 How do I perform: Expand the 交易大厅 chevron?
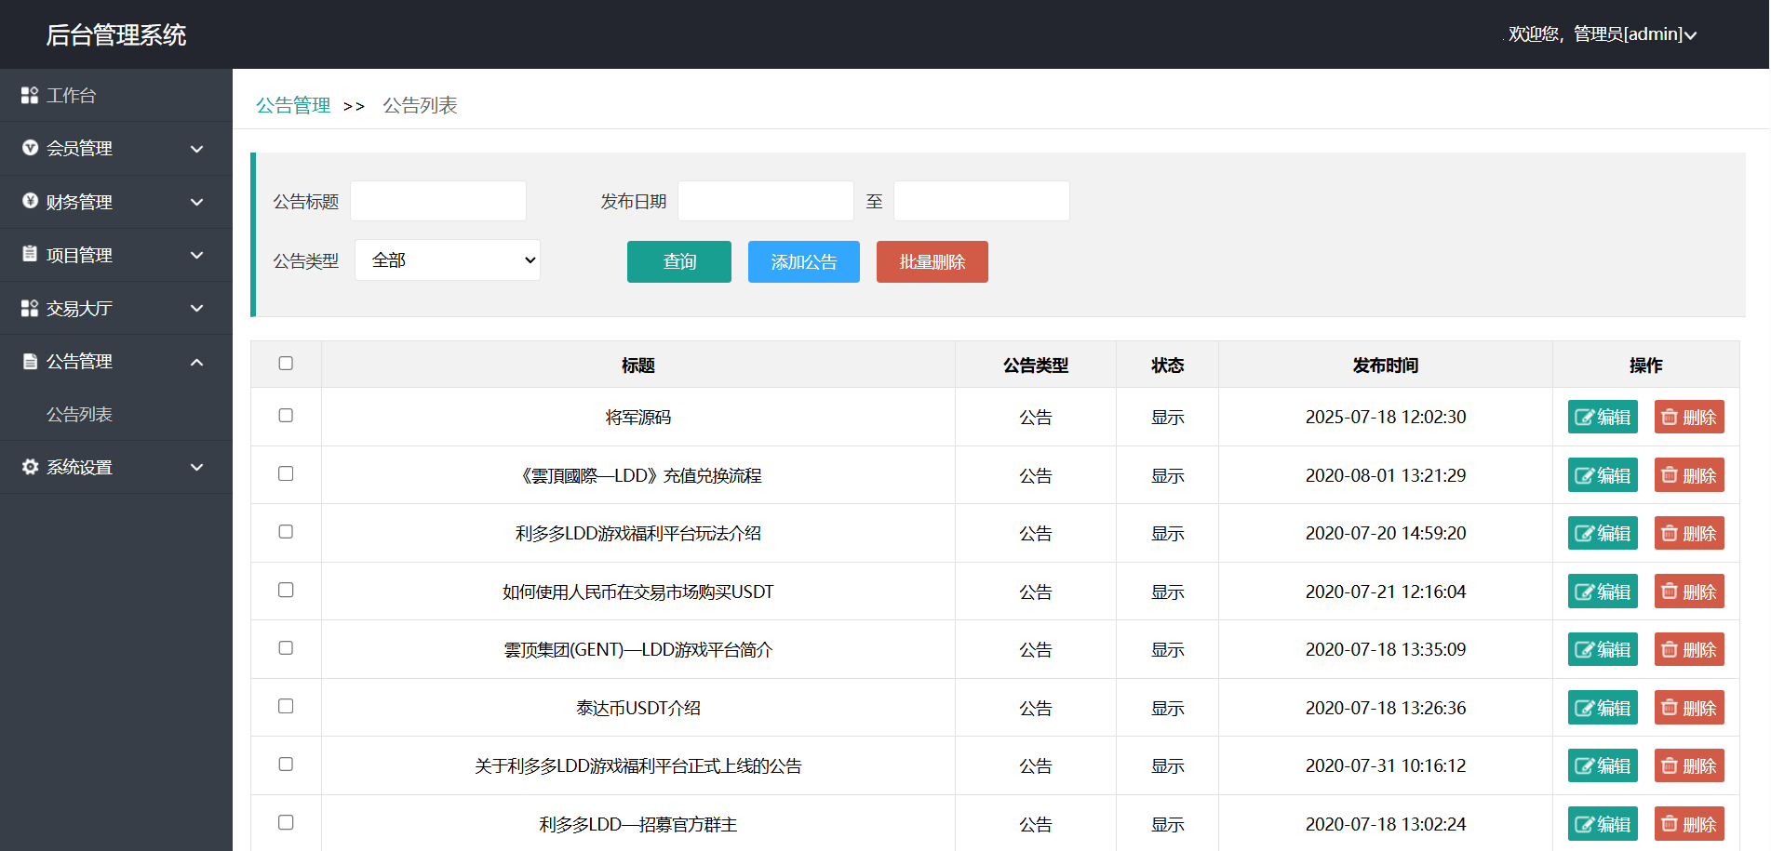[197, 308]
